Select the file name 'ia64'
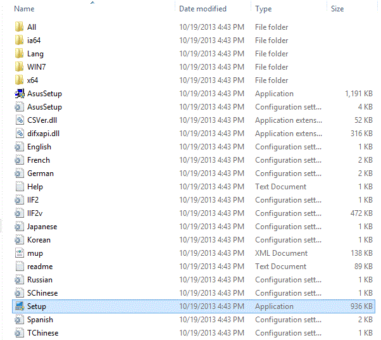The image size is (381, 340). pos(34,41)
